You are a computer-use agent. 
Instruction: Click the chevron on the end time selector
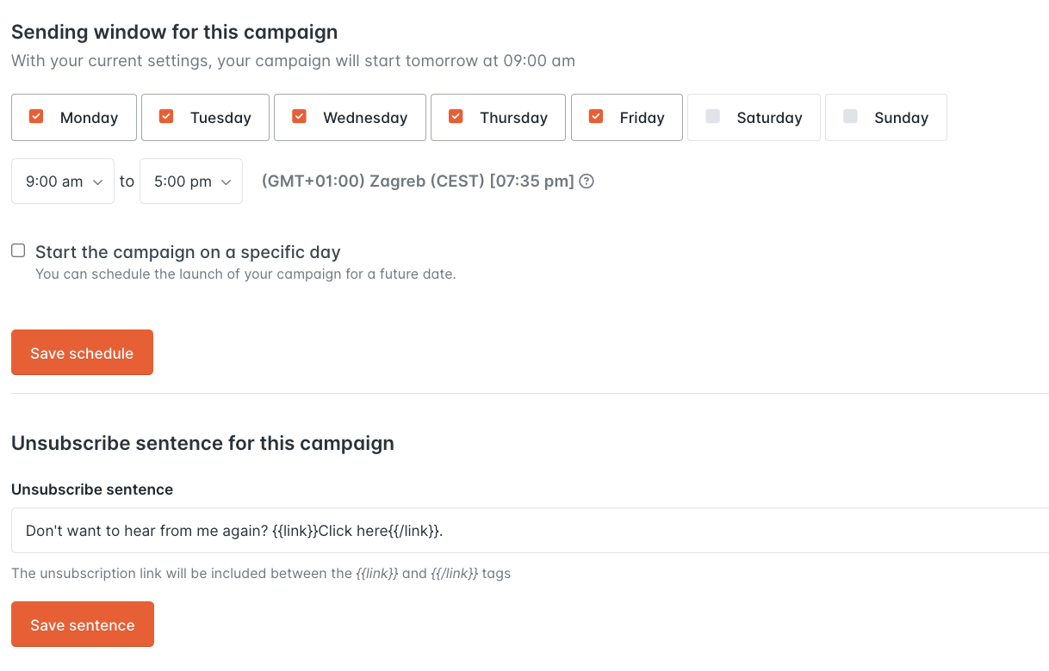[x=227, y=181]
